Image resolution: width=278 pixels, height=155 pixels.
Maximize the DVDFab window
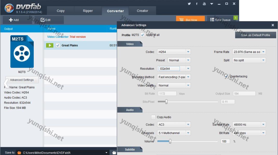coord(227,4)
